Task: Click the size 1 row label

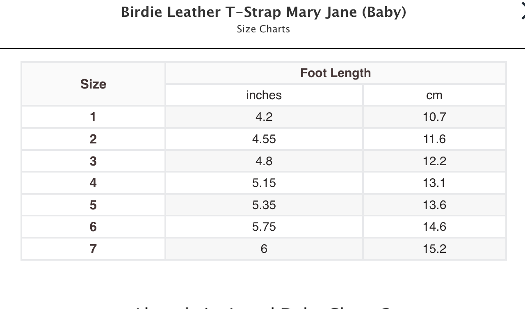Action: click(93, 117)
